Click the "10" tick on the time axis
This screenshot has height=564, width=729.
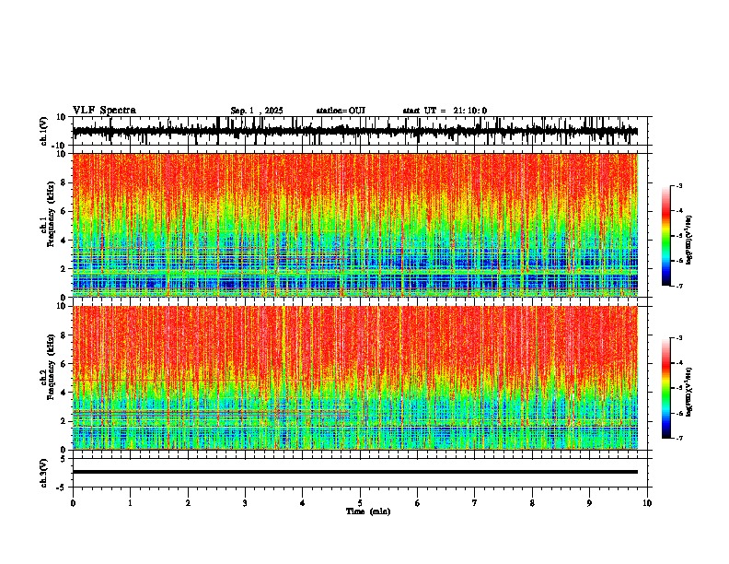(647, 503)
